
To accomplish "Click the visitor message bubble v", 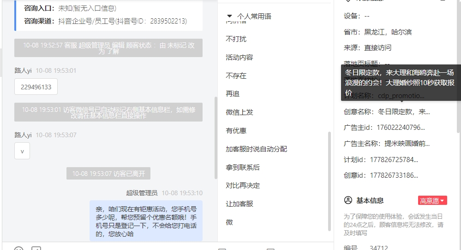I will click(22, 151).
